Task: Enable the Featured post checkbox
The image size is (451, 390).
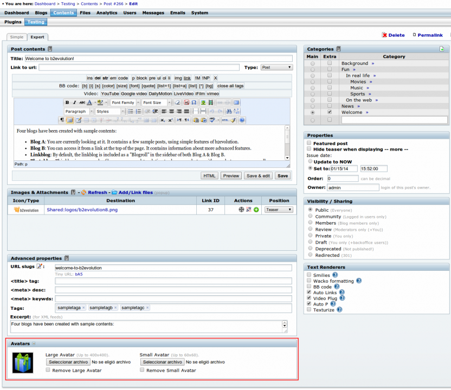Action: [309, 143]
